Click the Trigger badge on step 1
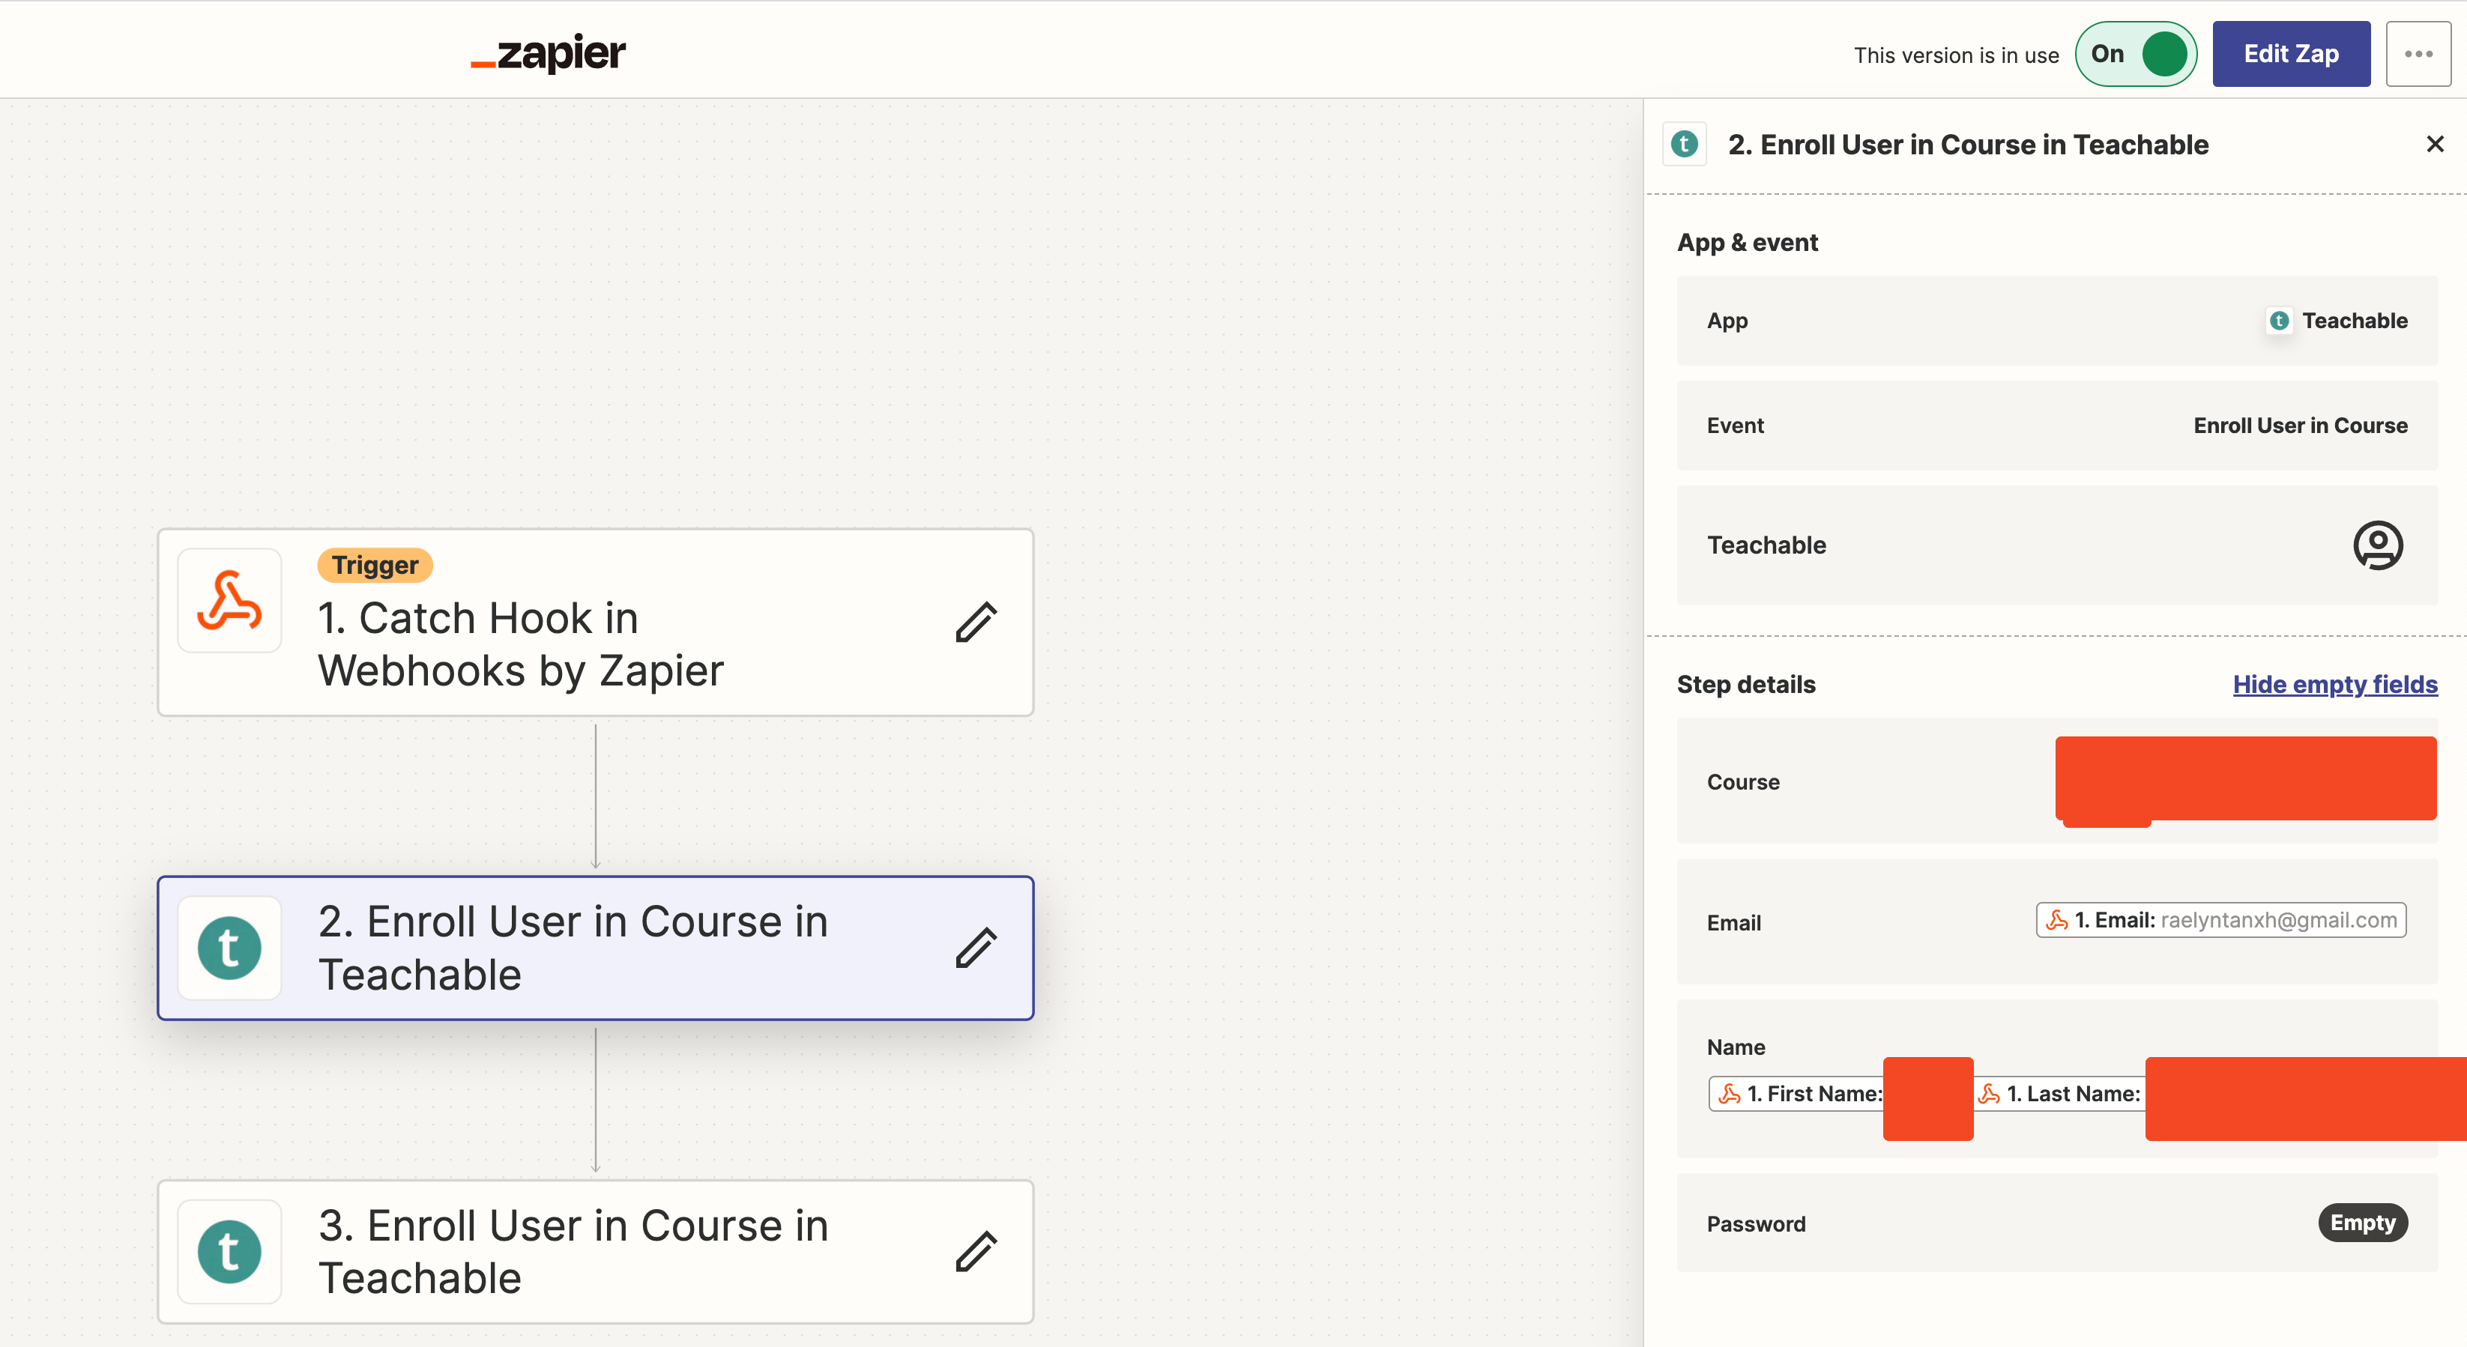The height and width of the screenshot is (1347, 2467). click(x=375, y=565)
